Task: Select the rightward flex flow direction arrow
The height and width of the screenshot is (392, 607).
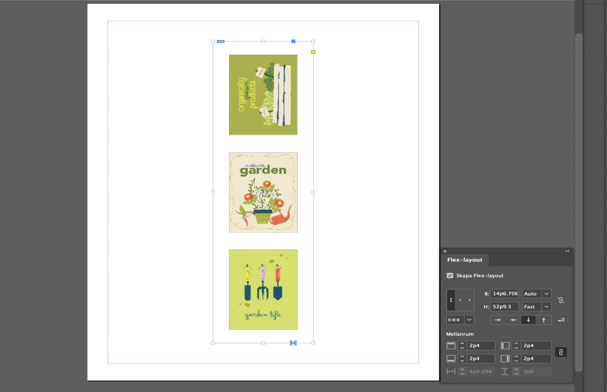Action: pyautogui.click(x=498, y=320)
